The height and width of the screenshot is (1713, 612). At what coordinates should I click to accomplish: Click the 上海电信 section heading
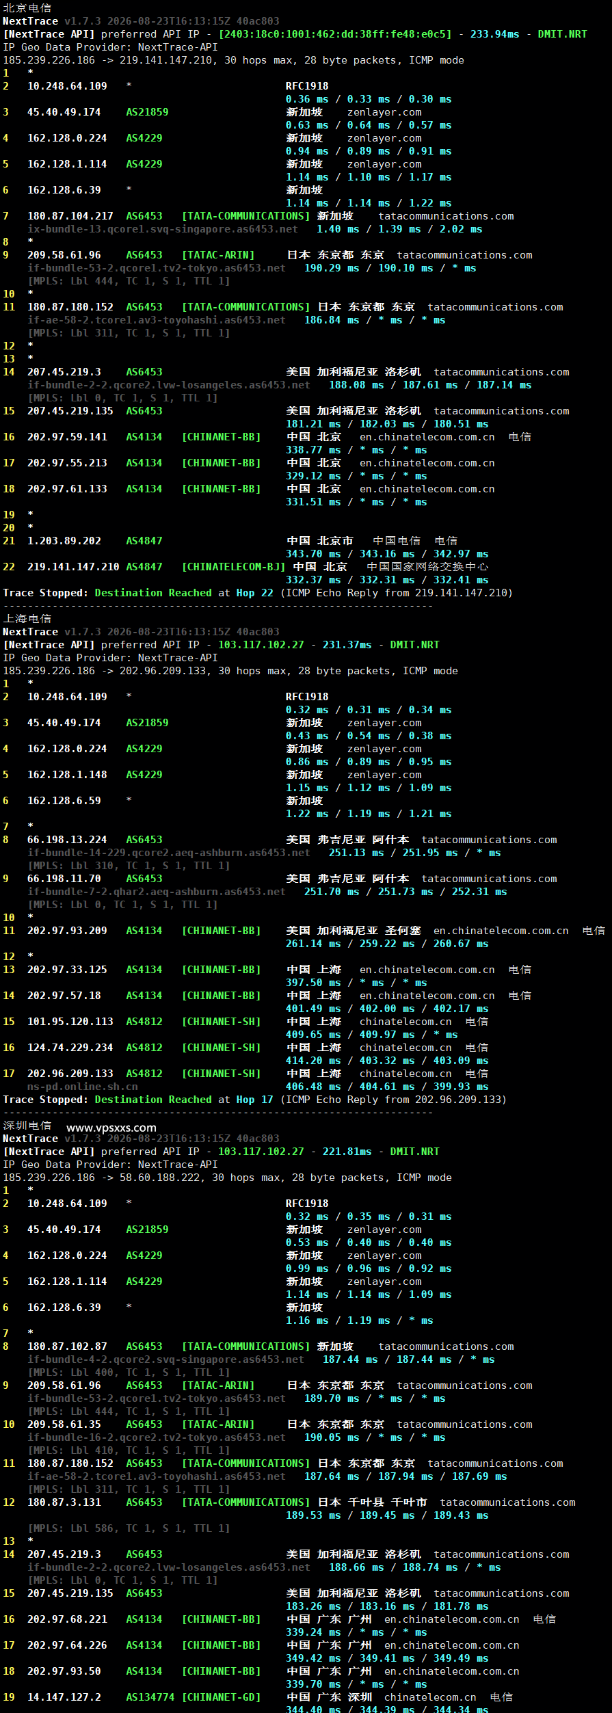pos(27,618)
